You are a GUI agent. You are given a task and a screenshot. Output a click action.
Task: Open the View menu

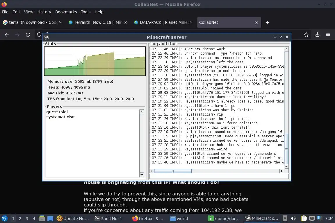[x=28, y=12]
